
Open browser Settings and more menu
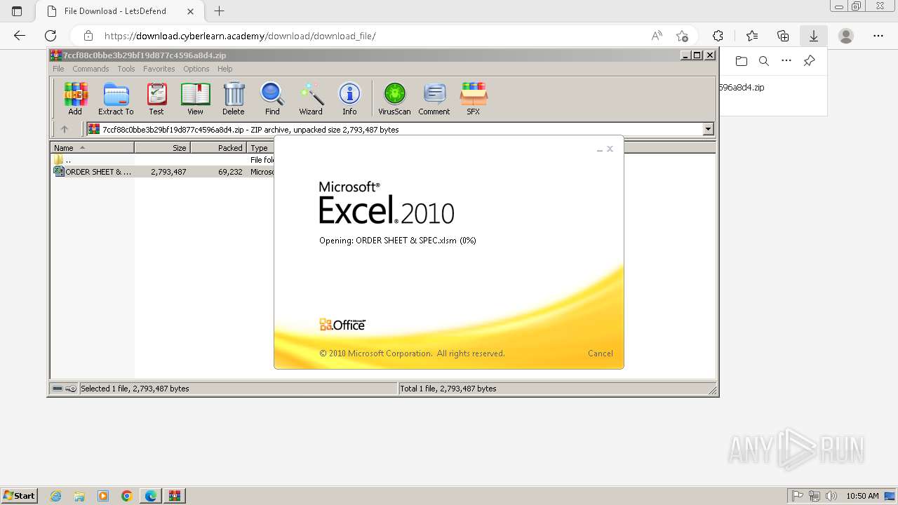[x=878, y=36]
